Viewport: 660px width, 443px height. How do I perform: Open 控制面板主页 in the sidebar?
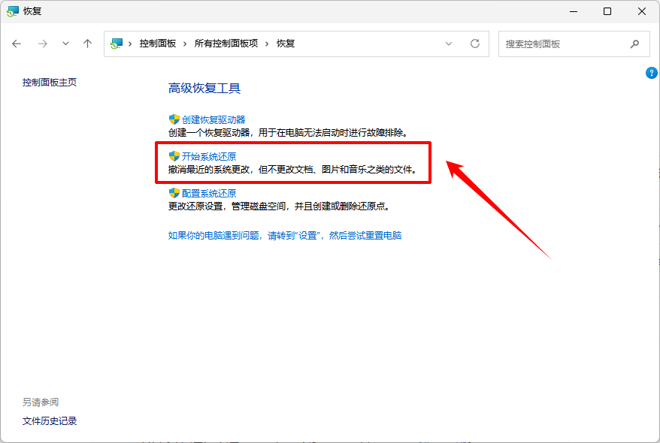50,83
